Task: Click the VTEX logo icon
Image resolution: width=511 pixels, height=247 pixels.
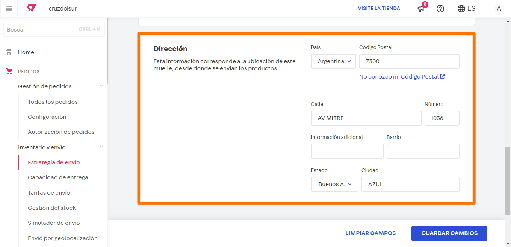Action: (x=32, y=8)
